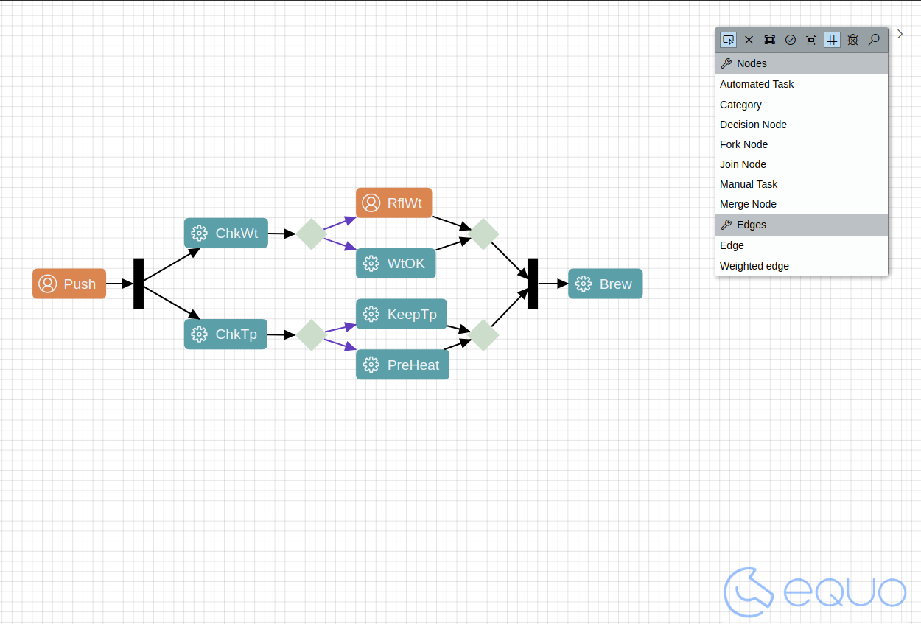Pick the Edge tool from Edges
This screenshot has width=921, height=624.
(x=732, y=245)
